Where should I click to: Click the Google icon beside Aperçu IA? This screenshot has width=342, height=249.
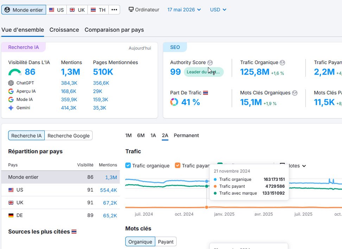[x=11, y=91]
